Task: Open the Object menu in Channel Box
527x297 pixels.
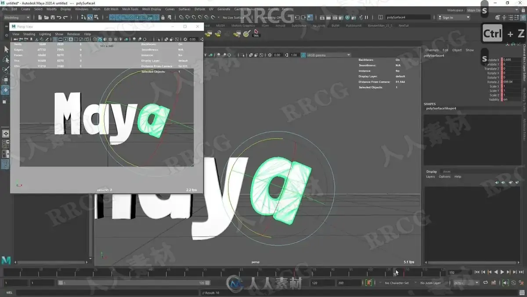Action: click(457, 50)
